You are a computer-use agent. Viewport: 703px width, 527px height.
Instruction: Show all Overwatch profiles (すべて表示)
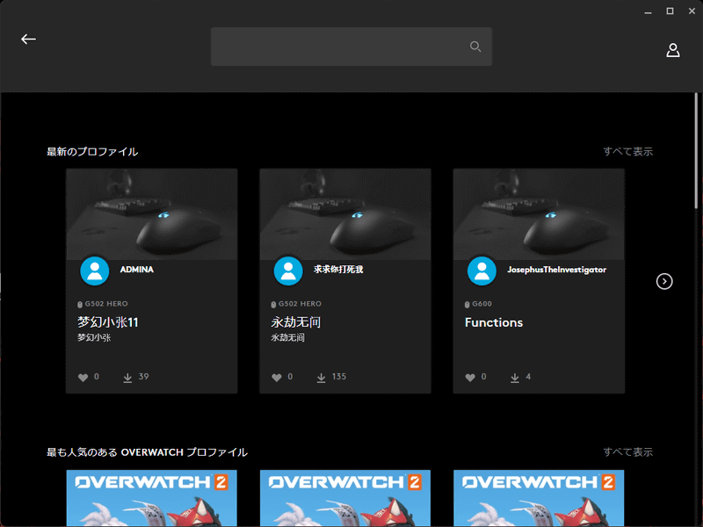point(627,451)
